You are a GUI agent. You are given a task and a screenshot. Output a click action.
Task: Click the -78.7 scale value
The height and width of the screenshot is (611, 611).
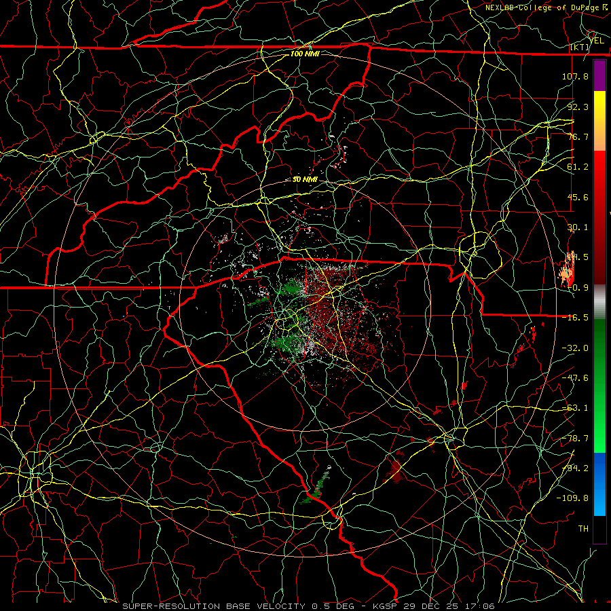[575, 439]
